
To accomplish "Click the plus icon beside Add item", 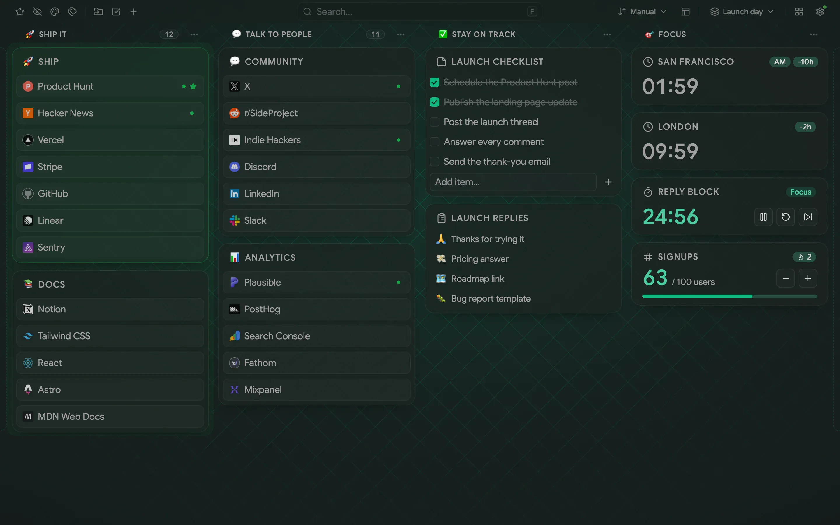I will click(x=608, y=182).
